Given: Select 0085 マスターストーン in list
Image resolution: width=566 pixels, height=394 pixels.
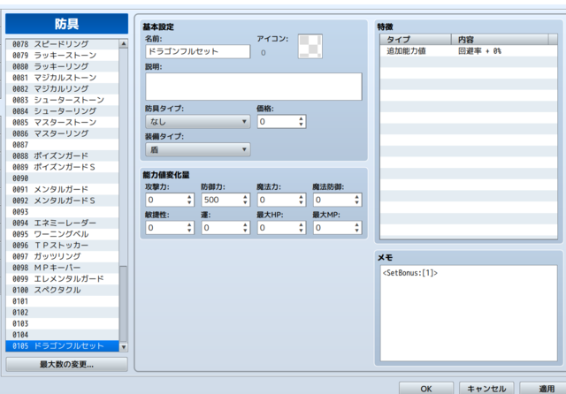Looking at the screenshot, I should (62, 122).
